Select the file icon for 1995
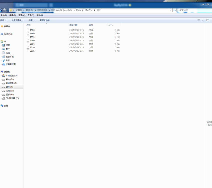The image size is (212, 188). (x=28, y=37)
